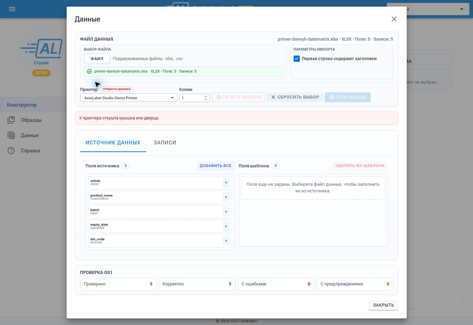The width and height of the screenshot is (473, 325).
Task: Click 'Поддерживаемые файлы: .xlsx, .csv' text
Action: pos(148,59)
